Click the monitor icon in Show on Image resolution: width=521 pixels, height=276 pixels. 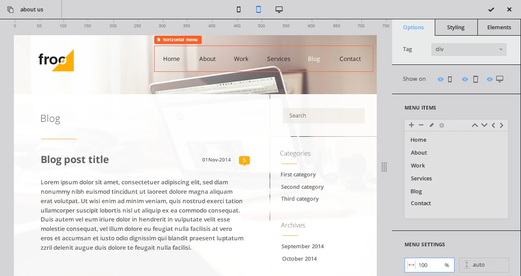pos(500,79)
